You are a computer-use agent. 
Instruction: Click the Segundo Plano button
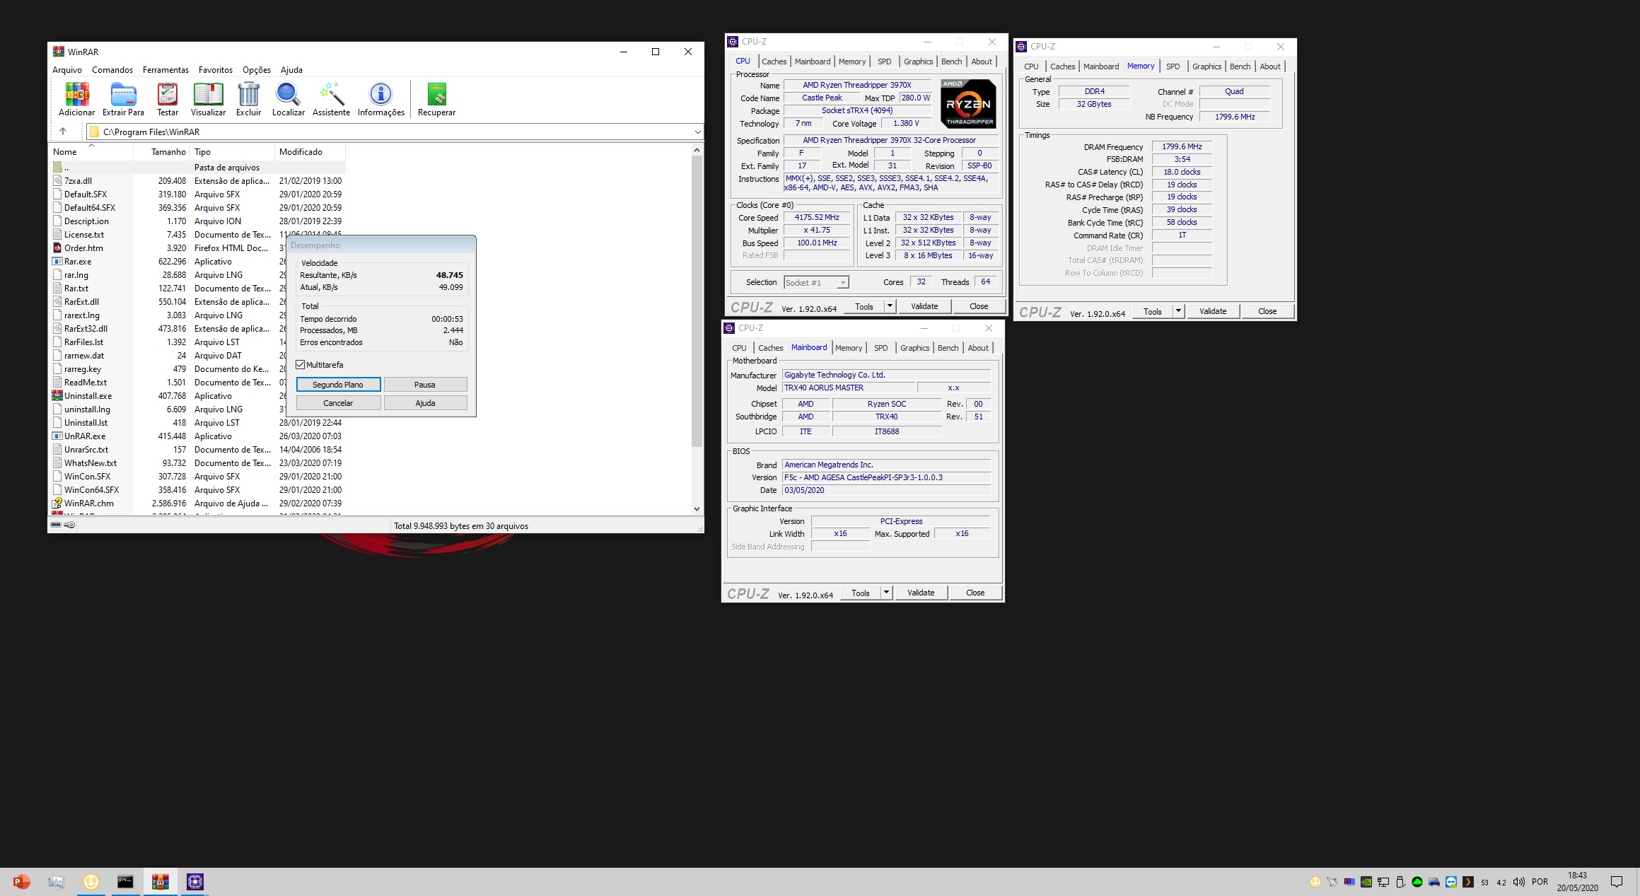[x=338, y=385]
